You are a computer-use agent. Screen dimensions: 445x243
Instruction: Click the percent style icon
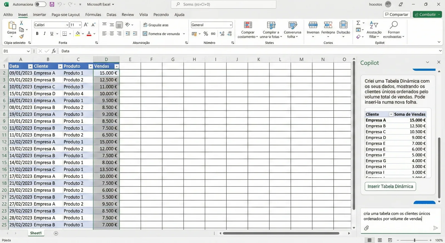click(x=206, y=34)
